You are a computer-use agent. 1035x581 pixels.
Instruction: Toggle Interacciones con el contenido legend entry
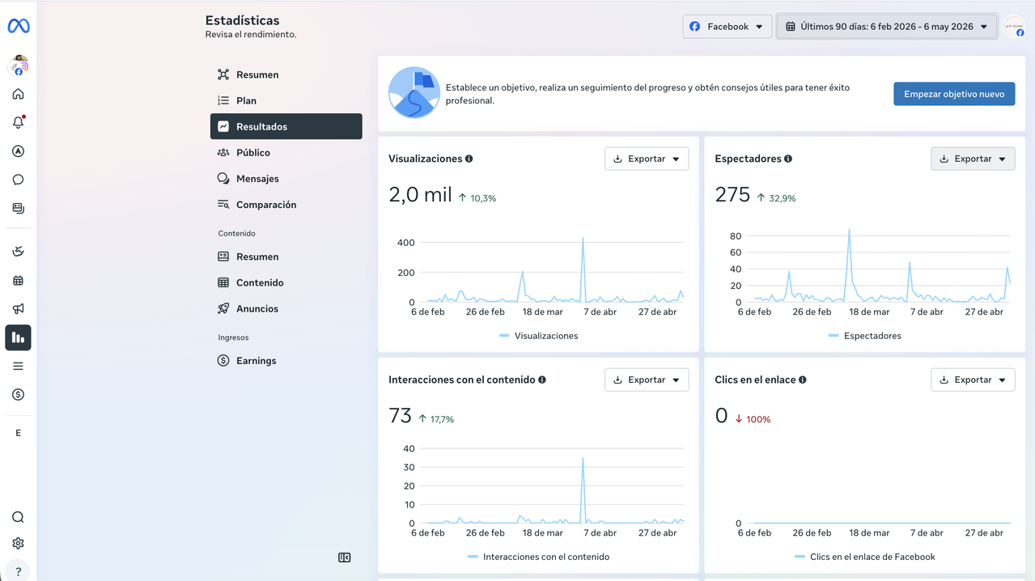(538, 557)
